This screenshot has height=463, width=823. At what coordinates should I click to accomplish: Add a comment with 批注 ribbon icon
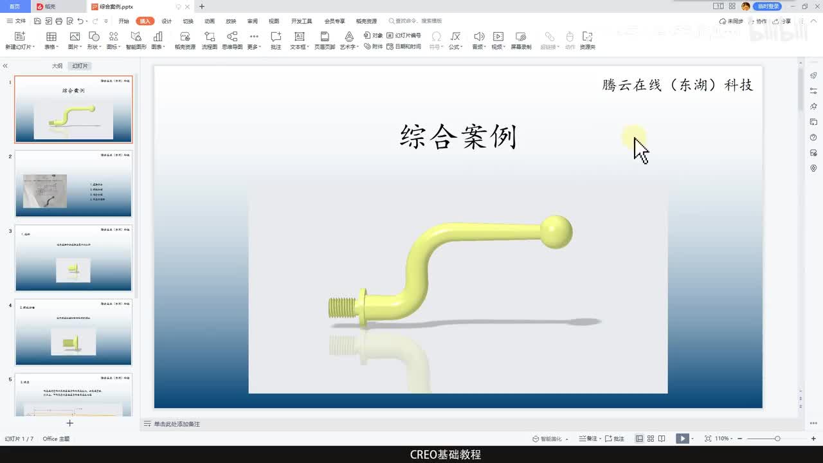pos(276,36)
